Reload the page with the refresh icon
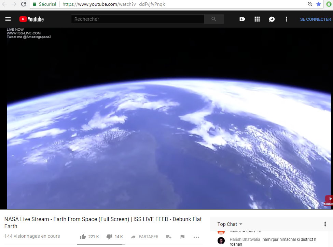333x247 pixels. click(24, 4)
